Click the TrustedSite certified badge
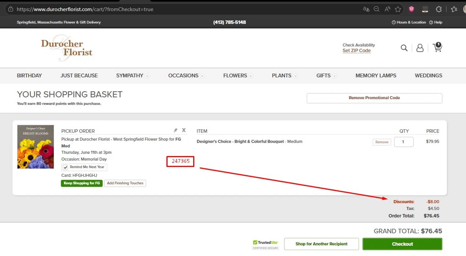The image size is (466, 256). point(266,245)
